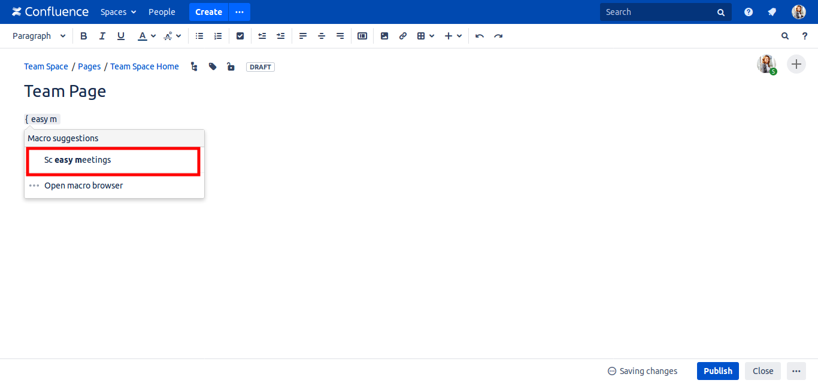818x383 pixels.
Task: Toggle underline text formatting
Action: [121, 36]
